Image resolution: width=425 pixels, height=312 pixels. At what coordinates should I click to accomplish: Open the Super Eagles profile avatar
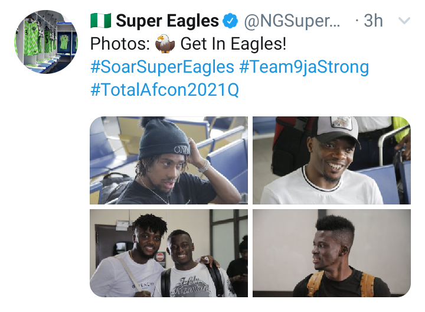point(45,42)
